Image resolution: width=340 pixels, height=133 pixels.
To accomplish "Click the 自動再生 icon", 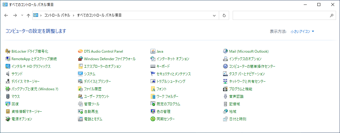I will [x=80, y=111].
